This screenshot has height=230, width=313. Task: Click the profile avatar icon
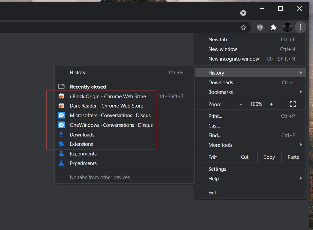tap(287, 28)
